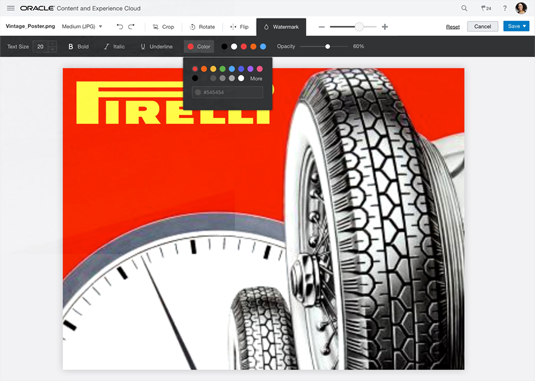535x381 pixels.
Task: Click the Reset link
Action: tap(453, 27)
